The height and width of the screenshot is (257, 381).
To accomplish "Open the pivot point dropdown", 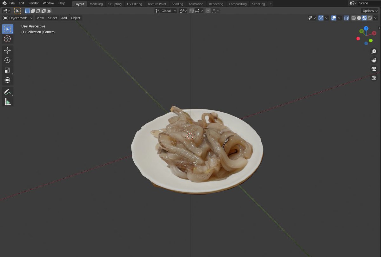I will coord(183,11).
